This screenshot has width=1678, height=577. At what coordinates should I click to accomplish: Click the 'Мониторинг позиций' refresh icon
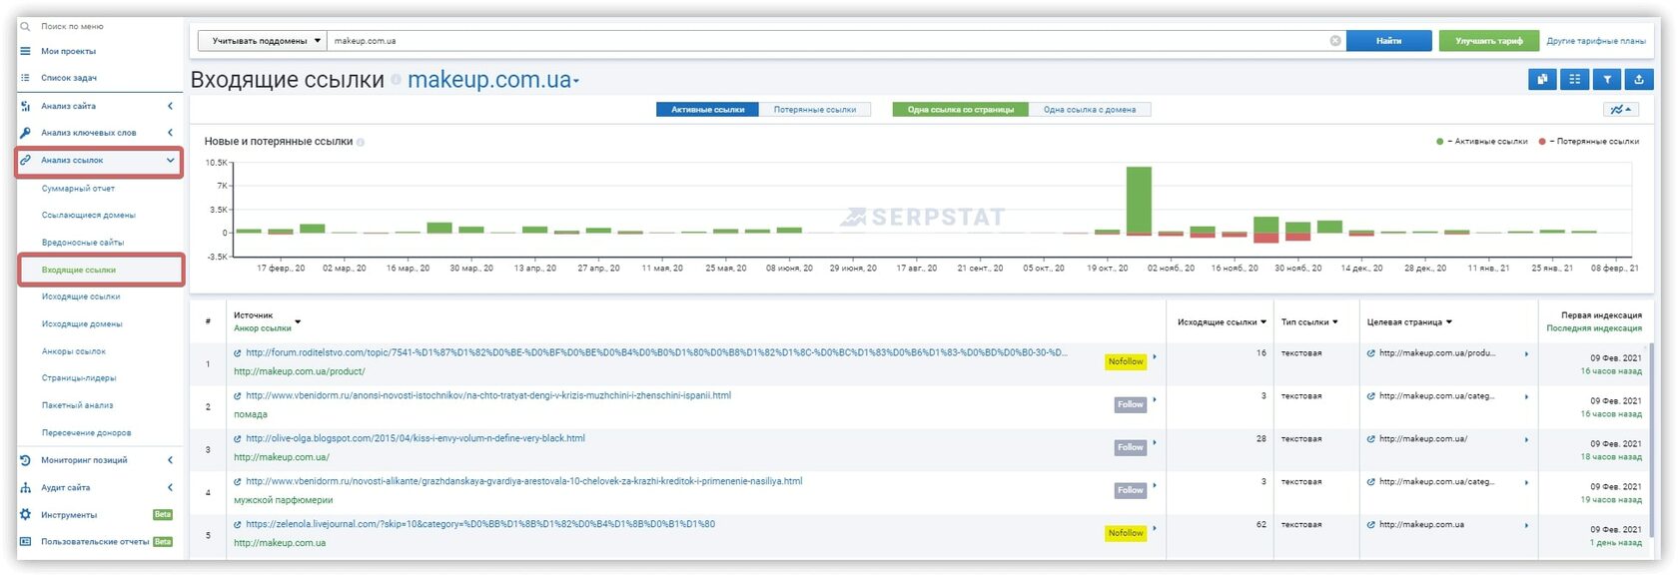click(x=25, y=460)
